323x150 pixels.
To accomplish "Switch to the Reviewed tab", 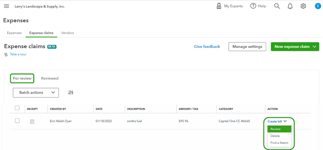I will (50, 78).
